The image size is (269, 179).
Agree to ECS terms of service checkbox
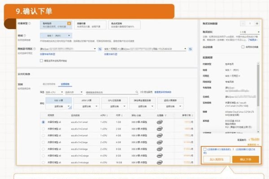point(205,149)
